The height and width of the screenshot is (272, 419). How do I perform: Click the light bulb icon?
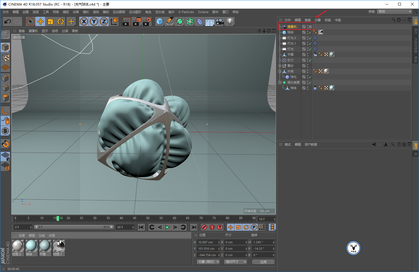pos(230,21)
